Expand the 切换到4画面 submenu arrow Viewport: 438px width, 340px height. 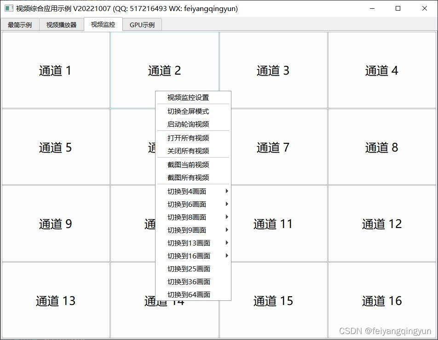click(x=226, y=191)
